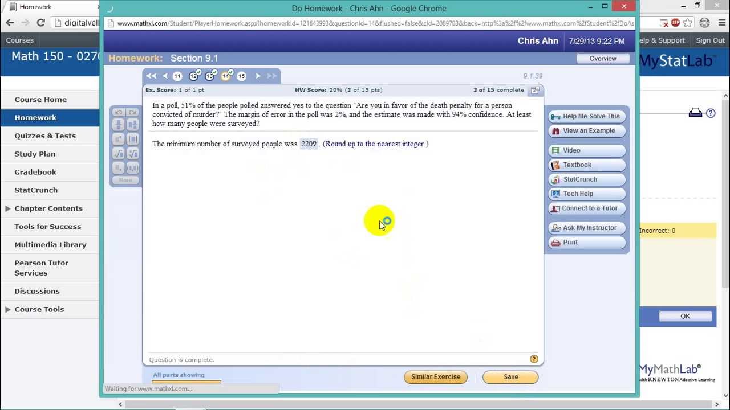Click Connect to a Tutor button

tap(587, 208)
